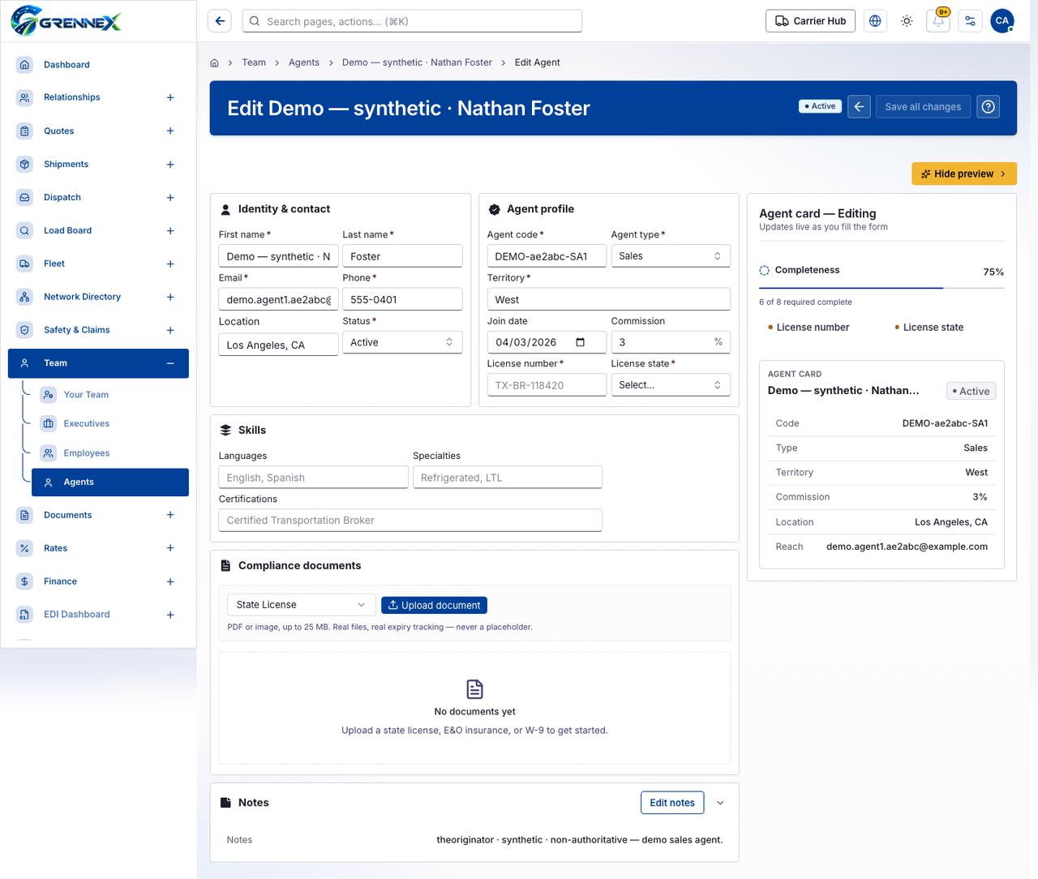This screenshot has height=879, width=1038.
Task: Click the Finance dollar icon
Action: pos(24,581)
